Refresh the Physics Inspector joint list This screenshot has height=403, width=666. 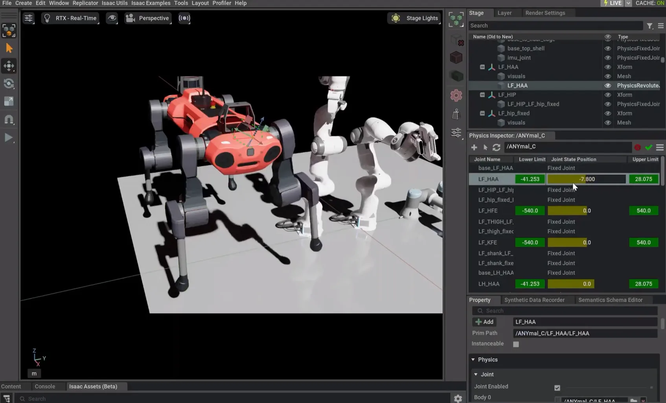[x=496, y=147]
